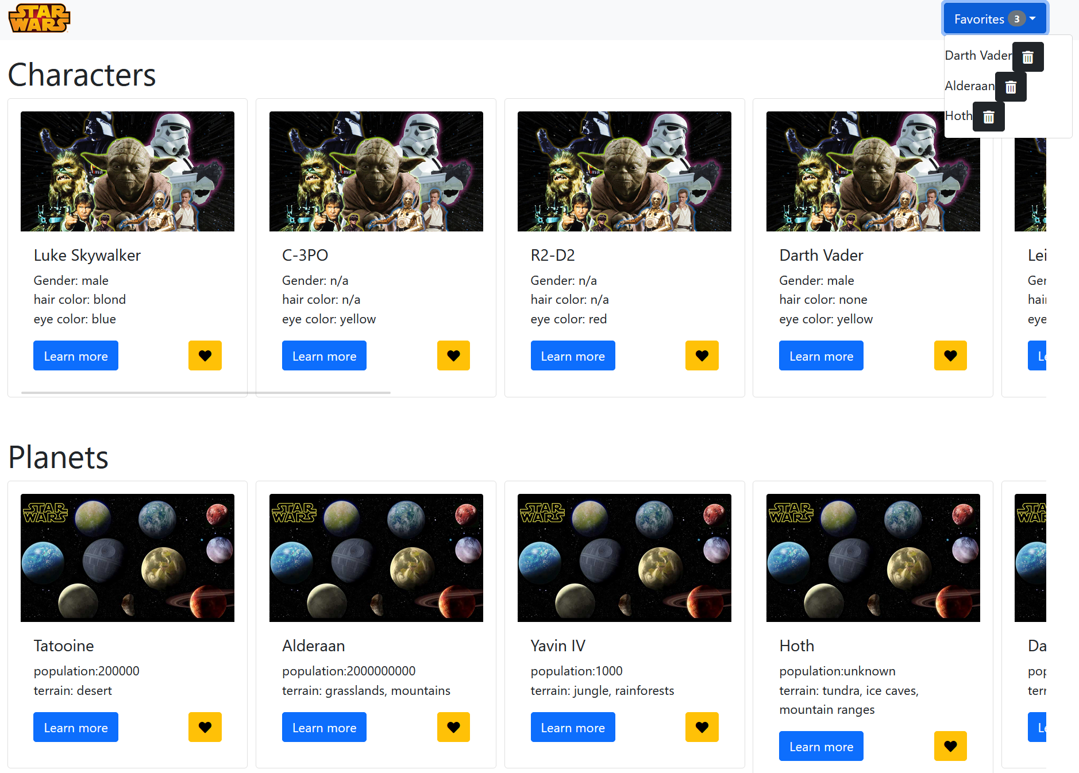Click Yavin IV planets image
The width and height of the screenshot is (1079, 773).
coord(625,558)
